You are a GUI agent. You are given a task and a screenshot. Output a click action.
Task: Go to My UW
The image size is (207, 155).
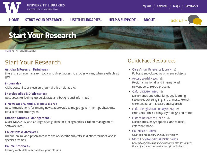point(147,6)
